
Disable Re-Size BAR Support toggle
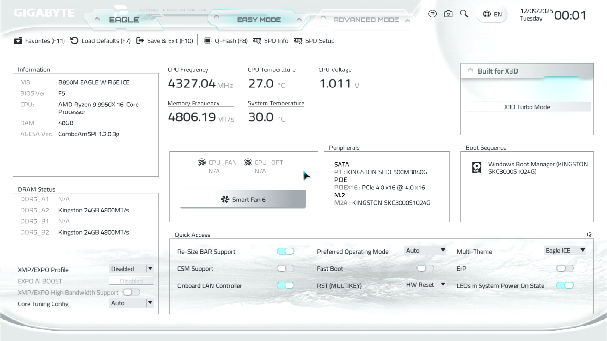(285, 251)
